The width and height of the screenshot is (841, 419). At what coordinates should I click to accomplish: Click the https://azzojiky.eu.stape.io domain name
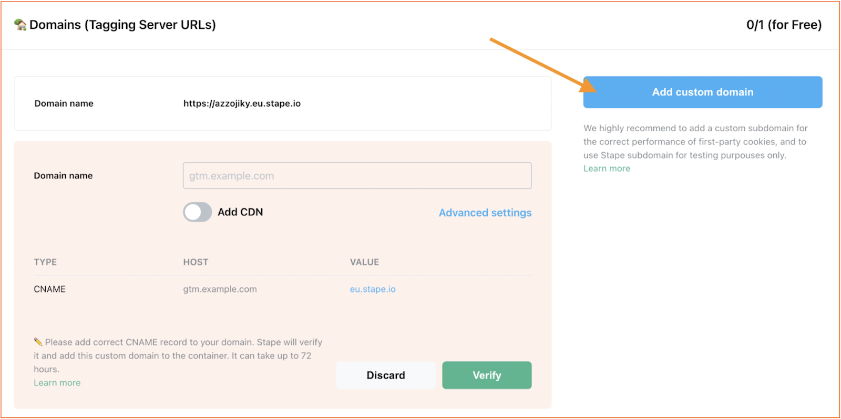pos(242,103)
